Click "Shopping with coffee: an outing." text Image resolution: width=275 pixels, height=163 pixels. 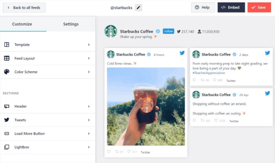[217, 113]
